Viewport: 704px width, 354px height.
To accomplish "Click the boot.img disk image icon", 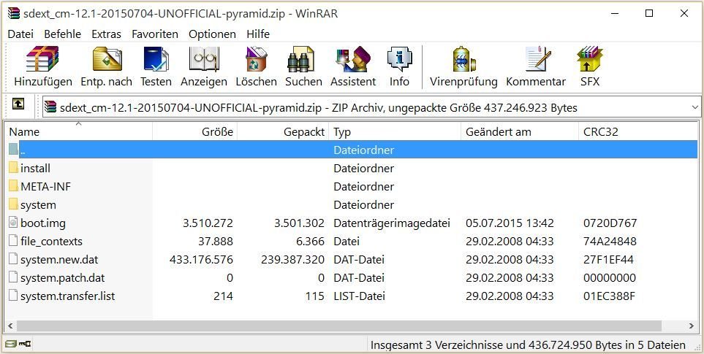I will point(13,223).
